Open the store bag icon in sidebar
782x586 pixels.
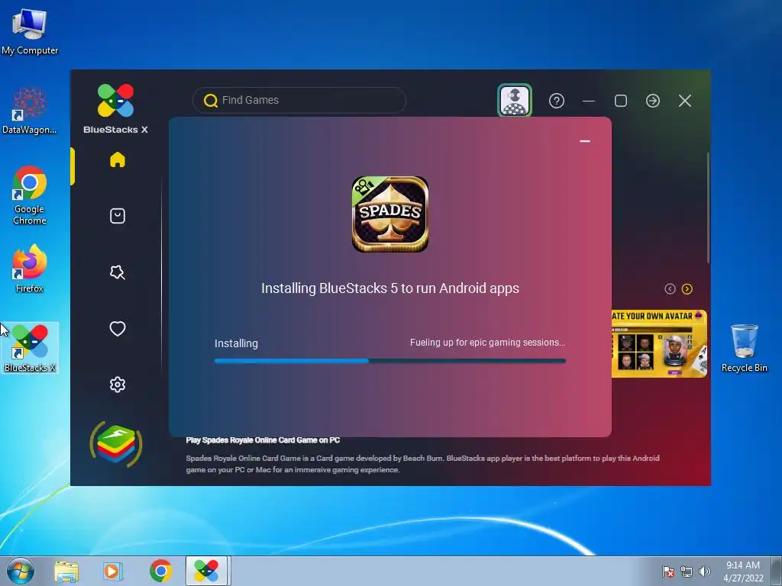tap(117, 216)
